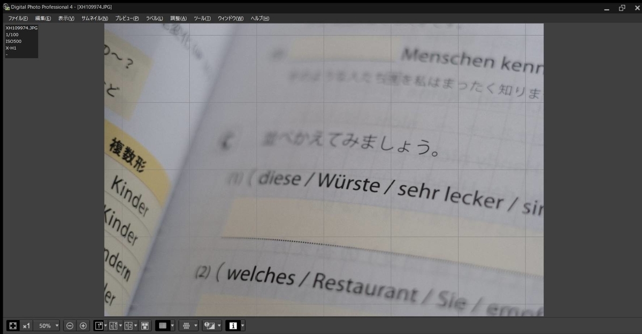Select the single image preview layout icon
Image resolution: width=642 pixels, height=334 pixels.
point(98,325)
